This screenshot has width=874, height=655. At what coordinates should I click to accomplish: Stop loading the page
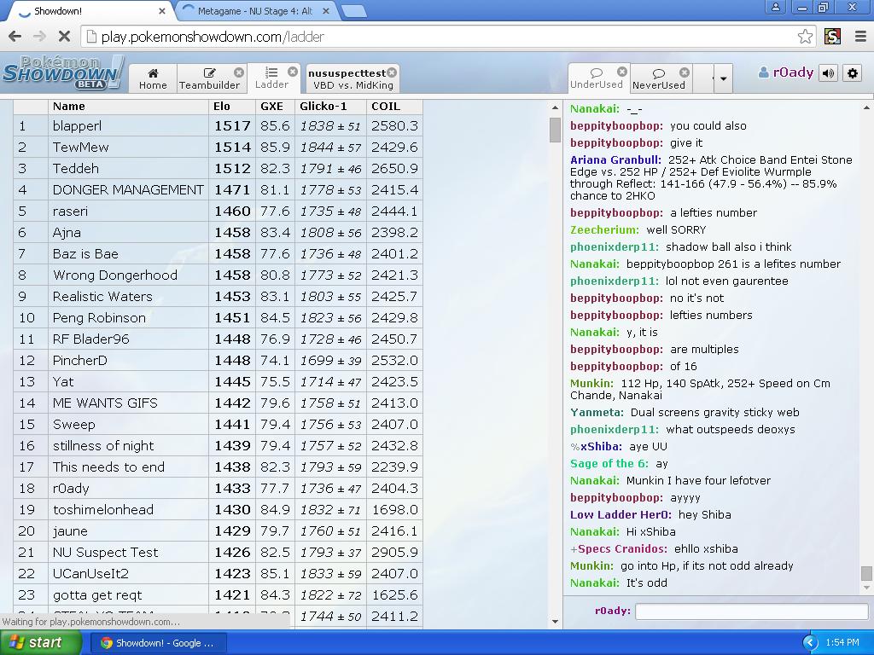(x=65, y=37)
